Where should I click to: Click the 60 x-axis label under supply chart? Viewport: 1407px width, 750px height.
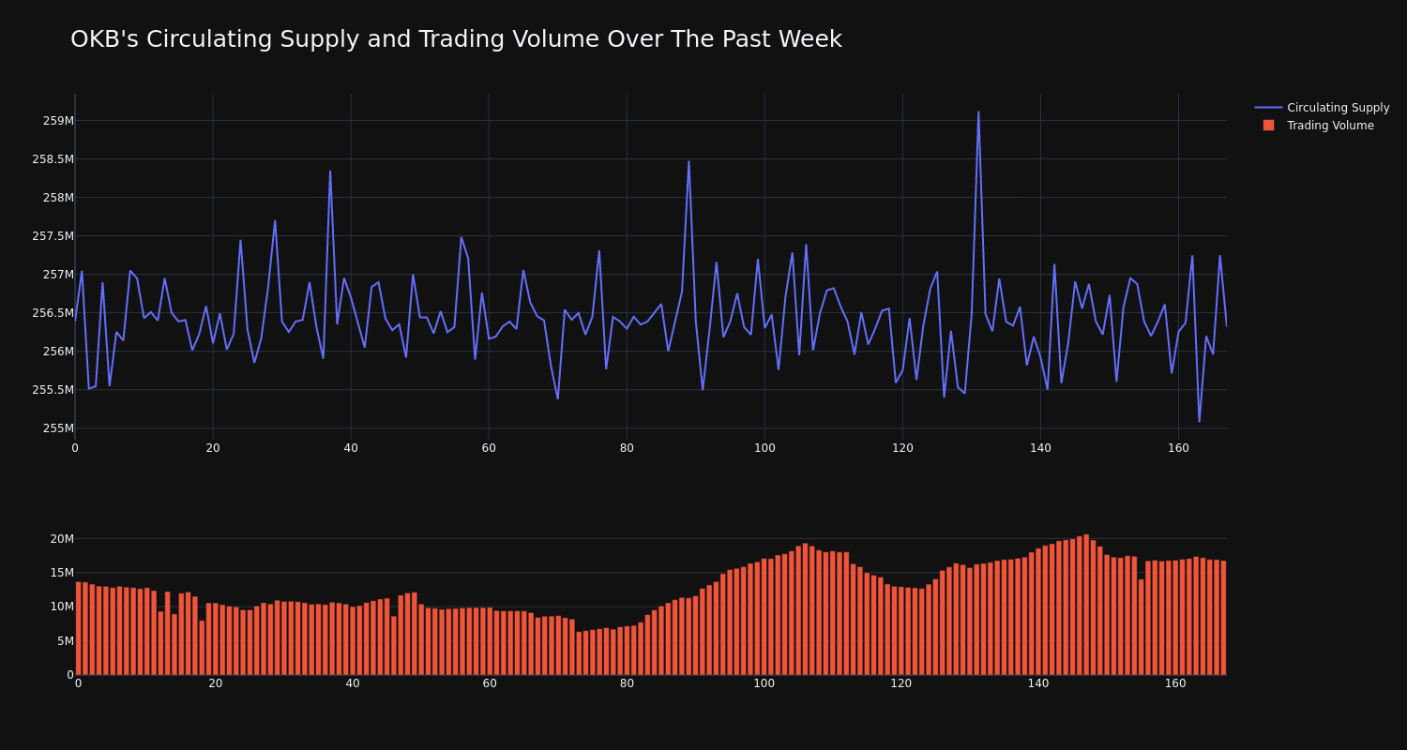[x=489, y=448]
